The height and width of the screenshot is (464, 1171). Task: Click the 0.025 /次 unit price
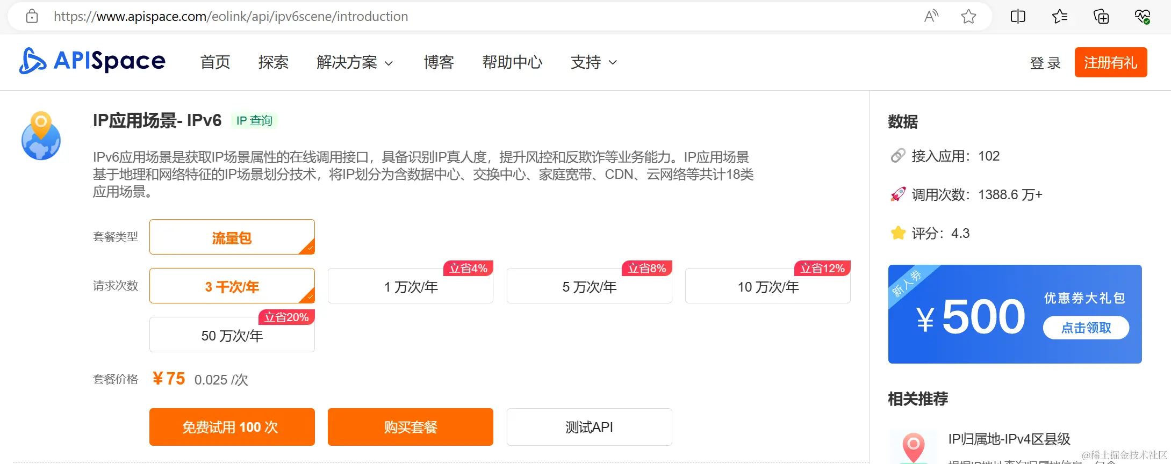(221, 380)
